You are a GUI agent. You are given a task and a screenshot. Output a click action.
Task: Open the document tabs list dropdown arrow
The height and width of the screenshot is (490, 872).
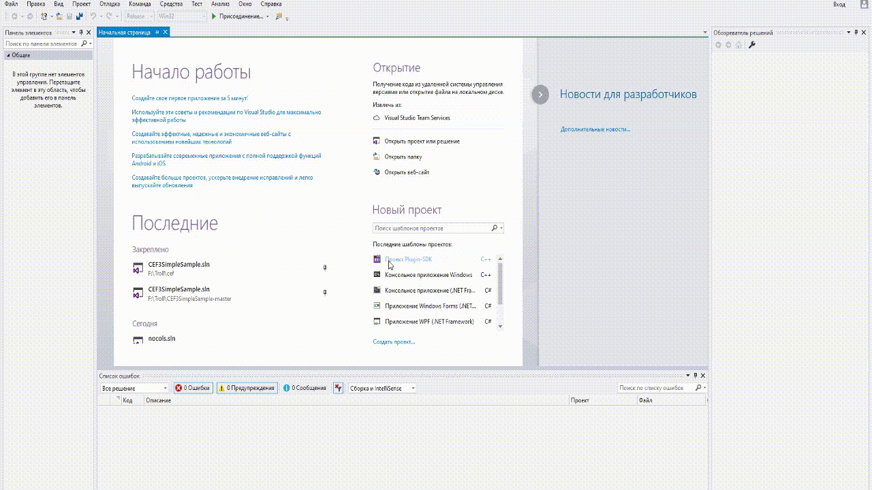click(x=705, y=32)
